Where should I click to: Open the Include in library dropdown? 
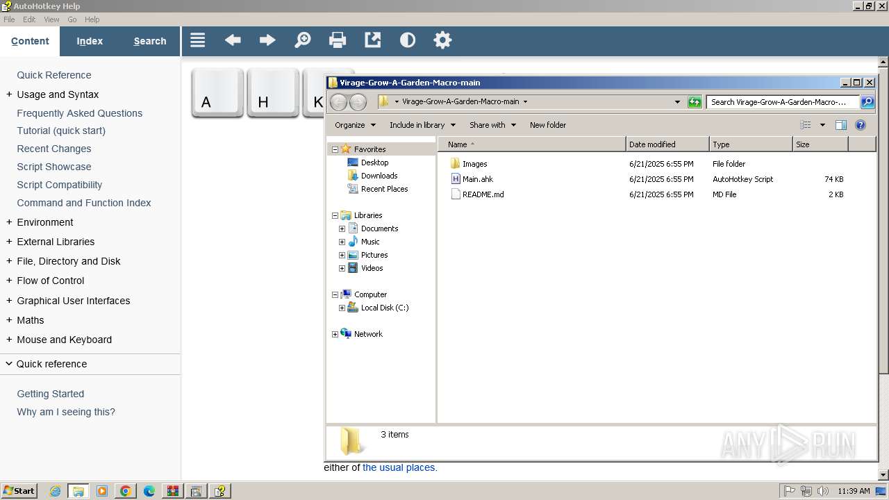pyautogui.click(x=422, y=125)
